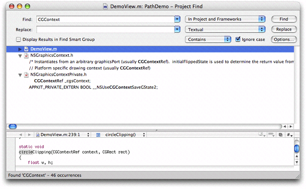Click the go forward arrow in editor bar
This screenshot has width=306, height=189.
point(29,134)
